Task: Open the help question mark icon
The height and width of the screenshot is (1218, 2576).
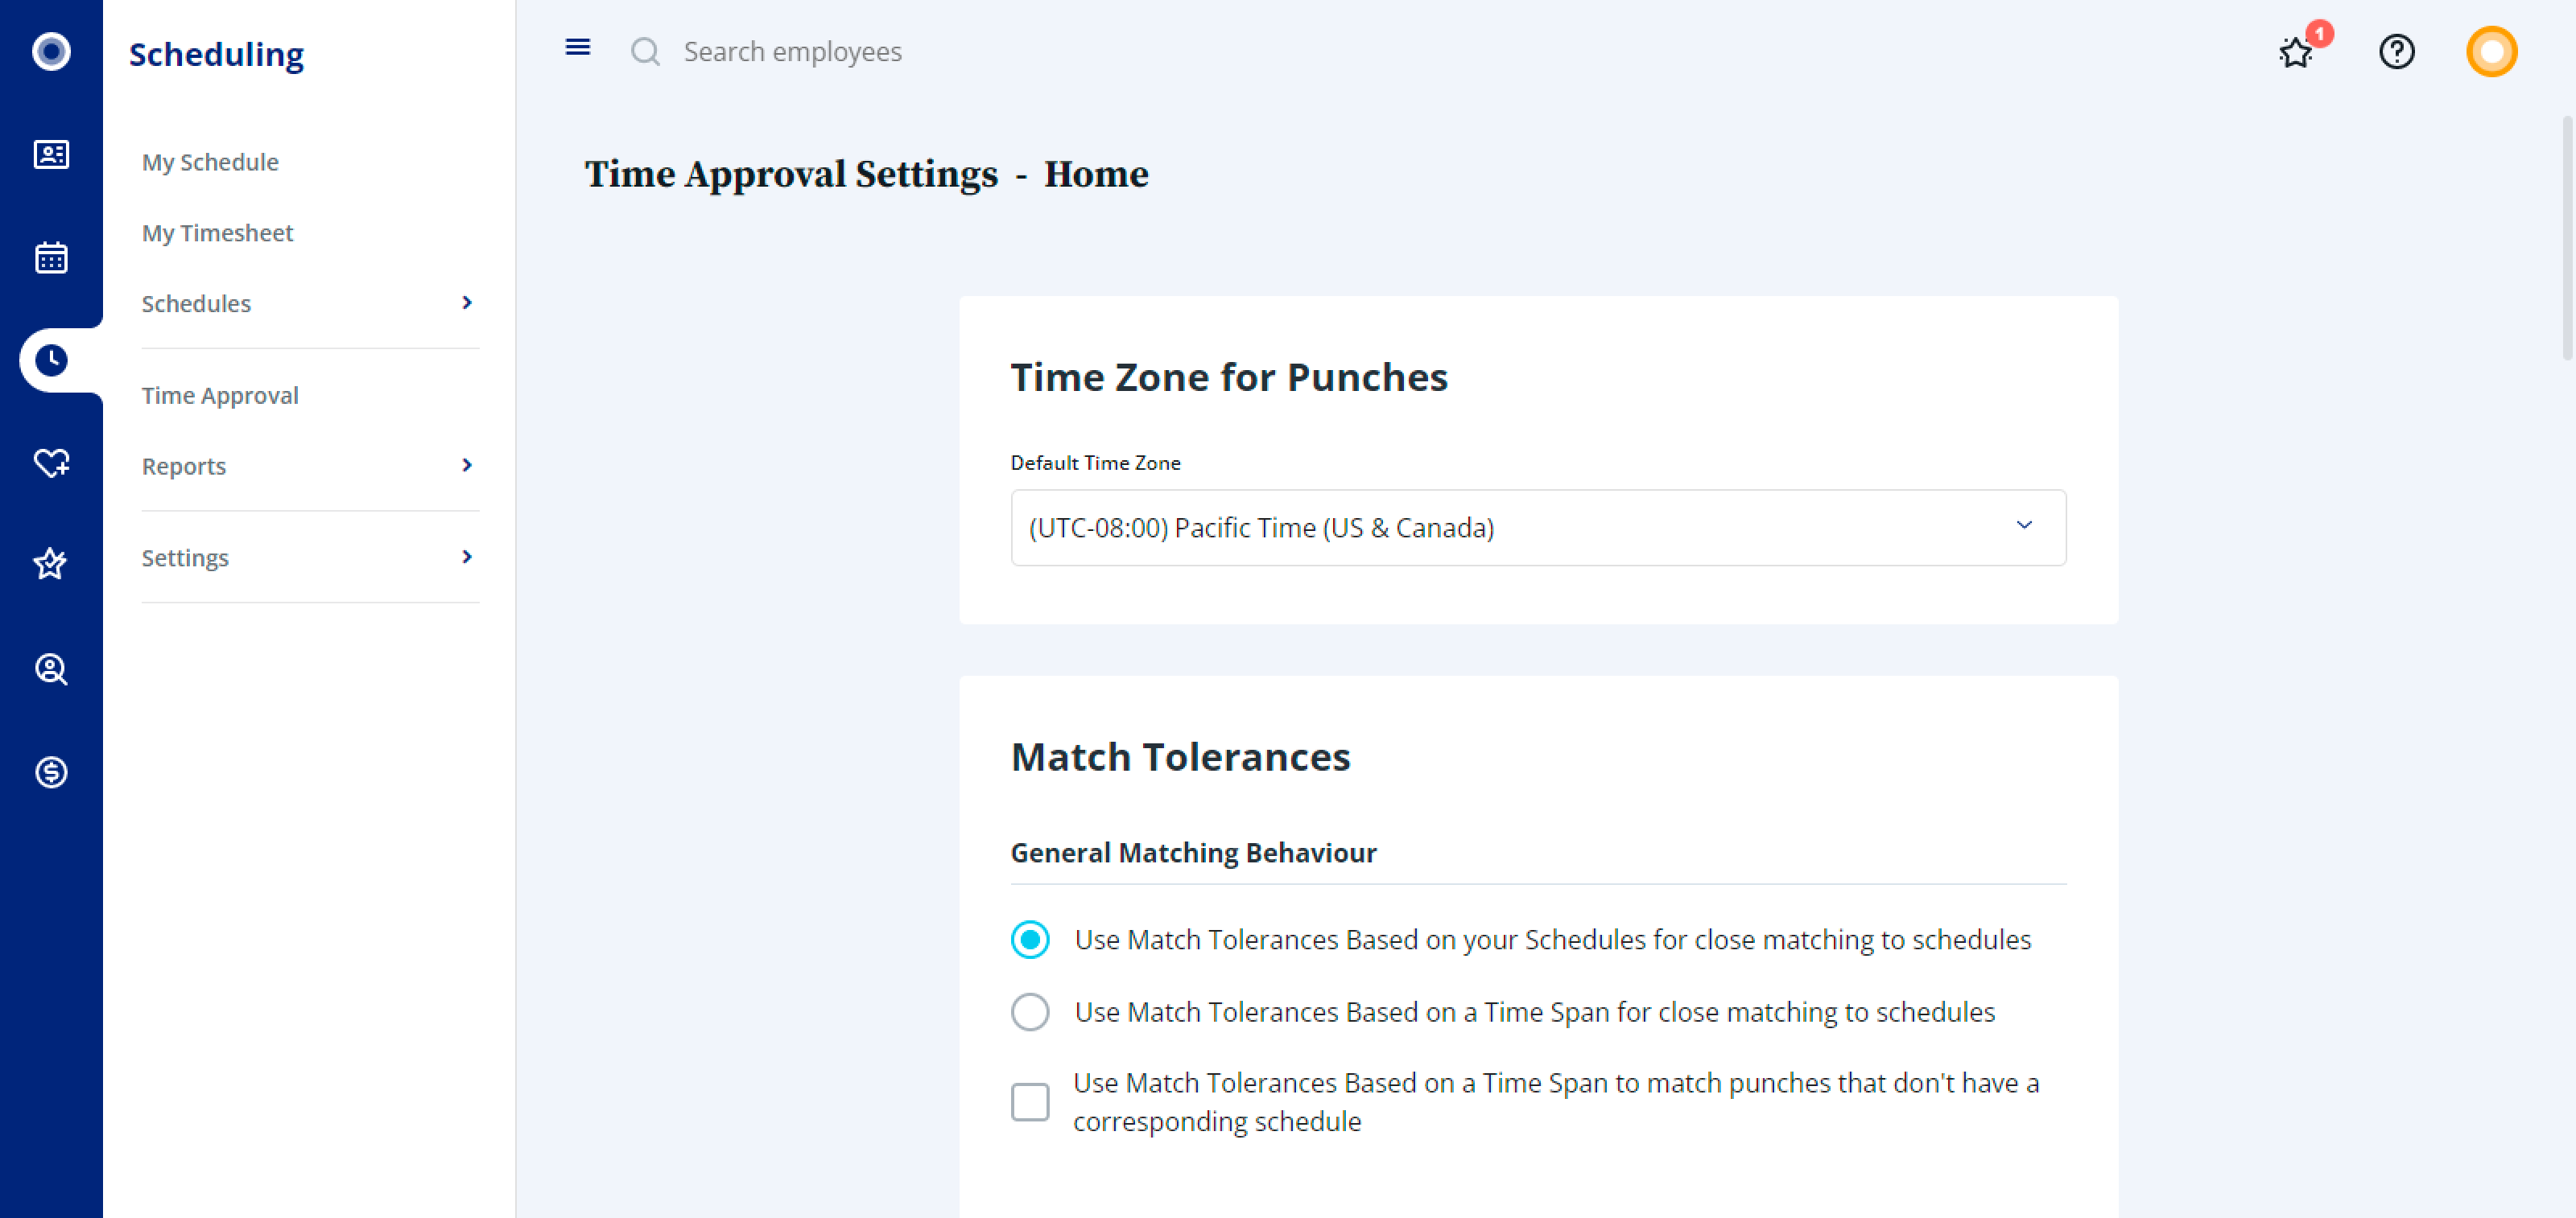Action: [x=2396, y=51]
